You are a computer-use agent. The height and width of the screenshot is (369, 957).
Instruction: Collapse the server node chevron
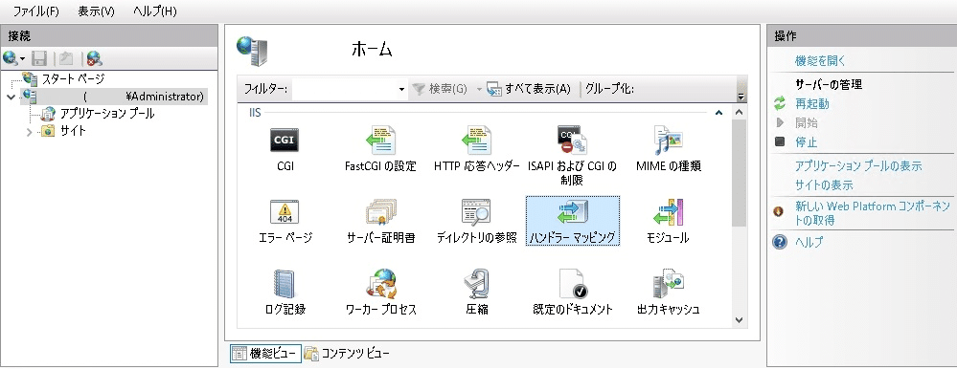tap(11, 97)
